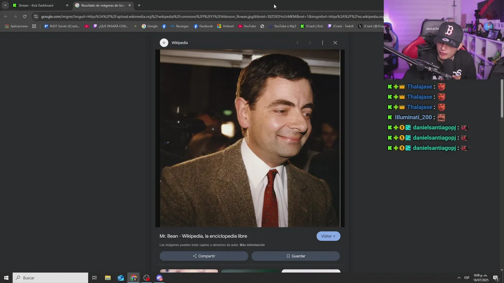Focus the browser address bar URL

tap(212, 17)
